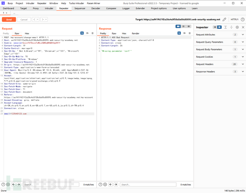The height and width of the screenshot is (193, 246).
Task: Expand Request Headers section
Action: (x=243, y=64)
